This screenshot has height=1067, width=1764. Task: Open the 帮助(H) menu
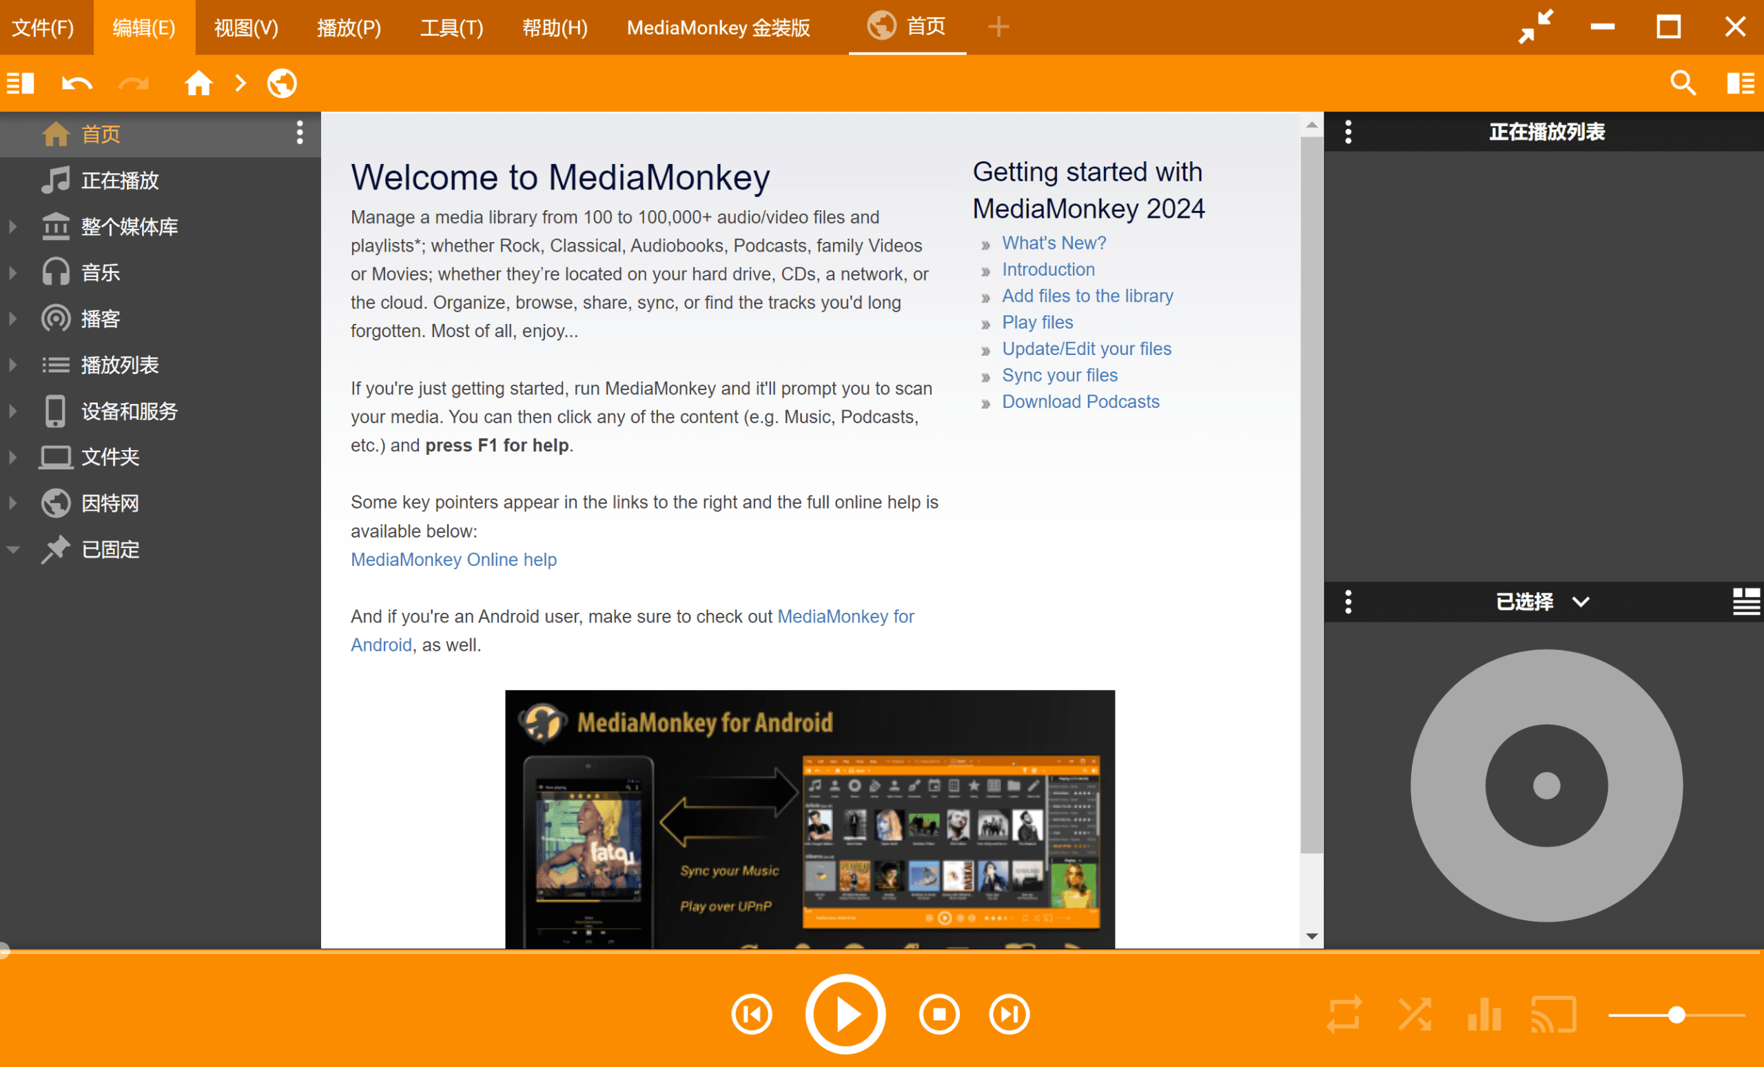pyautogui.click(x=555, y=27)
